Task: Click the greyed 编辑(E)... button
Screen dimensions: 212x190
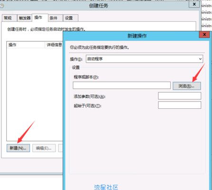Action: click(x=44, y=148)
